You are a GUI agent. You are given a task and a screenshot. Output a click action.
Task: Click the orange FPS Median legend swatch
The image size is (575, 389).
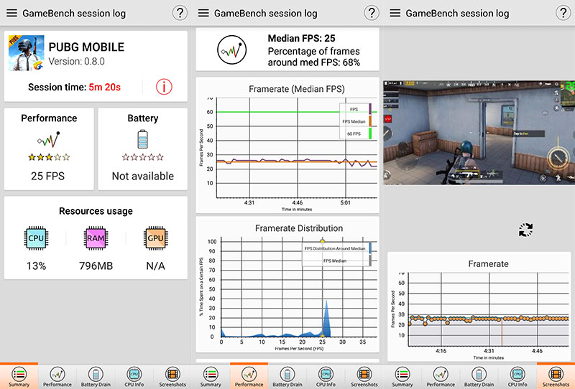[x=370, y=121]
